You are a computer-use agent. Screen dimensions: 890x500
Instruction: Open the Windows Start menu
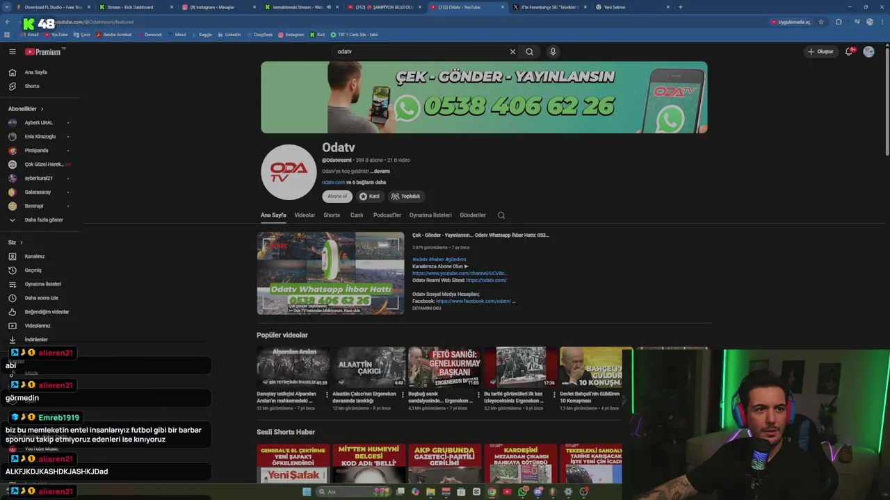click(307, 492)
